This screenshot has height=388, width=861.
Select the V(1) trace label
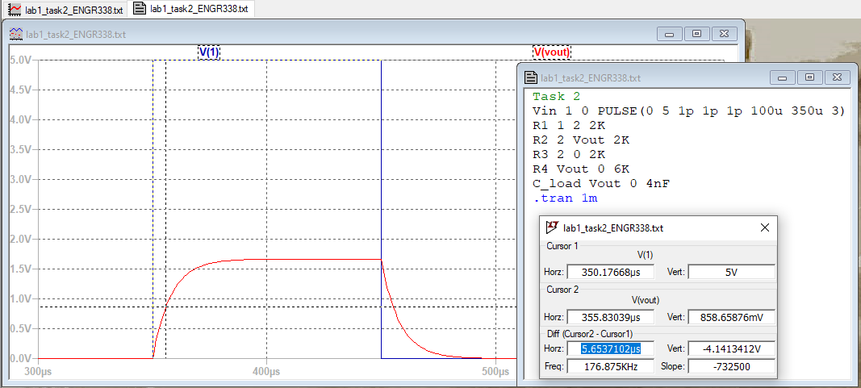[x=209, y=52]
